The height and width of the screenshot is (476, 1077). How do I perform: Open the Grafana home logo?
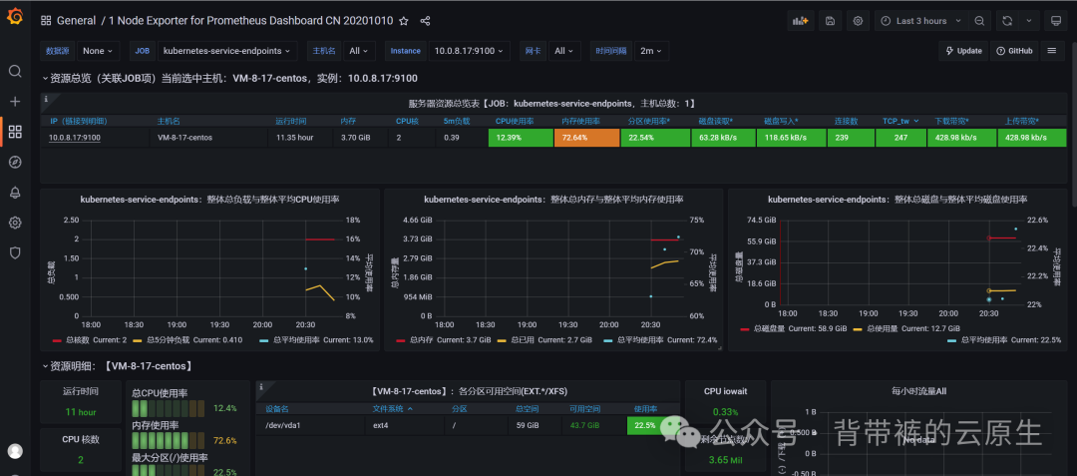click(15, 19)
